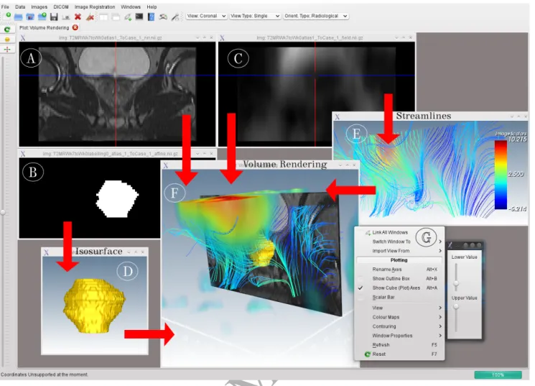
Task: Click the red X delete toolbar icon
Action: (x=78, y=17)
